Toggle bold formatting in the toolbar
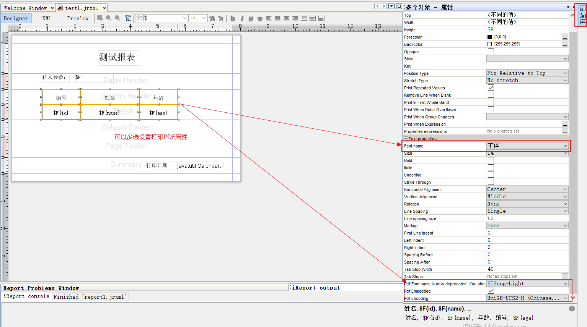 [233, 18]
